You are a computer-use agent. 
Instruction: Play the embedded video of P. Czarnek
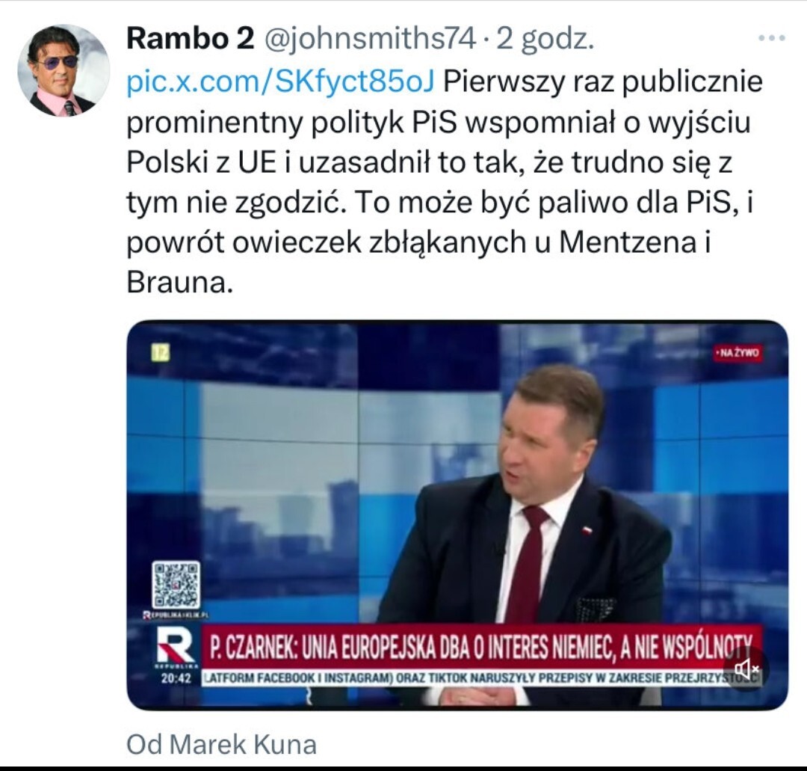point(457,515)
